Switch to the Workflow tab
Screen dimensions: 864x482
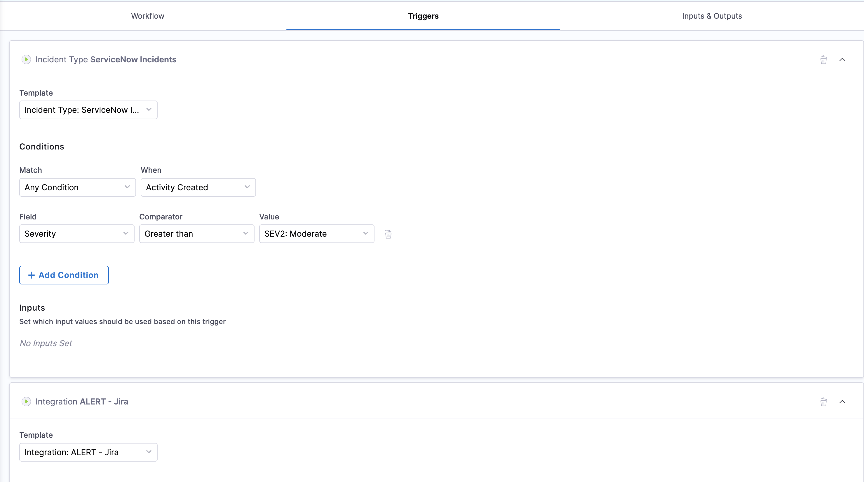(148, 16)
